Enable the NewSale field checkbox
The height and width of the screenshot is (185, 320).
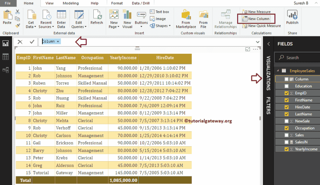[286, 121]
